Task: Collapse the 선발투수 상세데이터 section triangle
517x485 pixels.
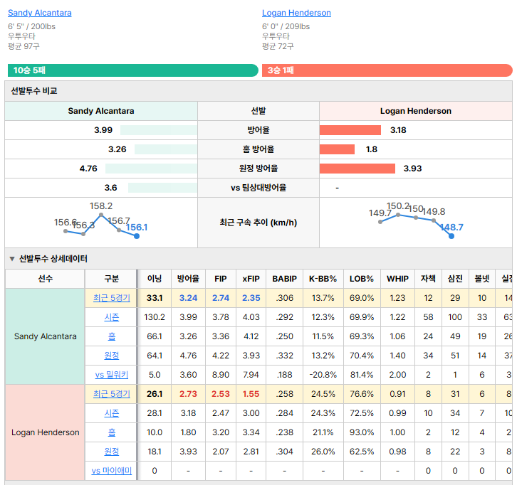Action: (x=12, y=259)
